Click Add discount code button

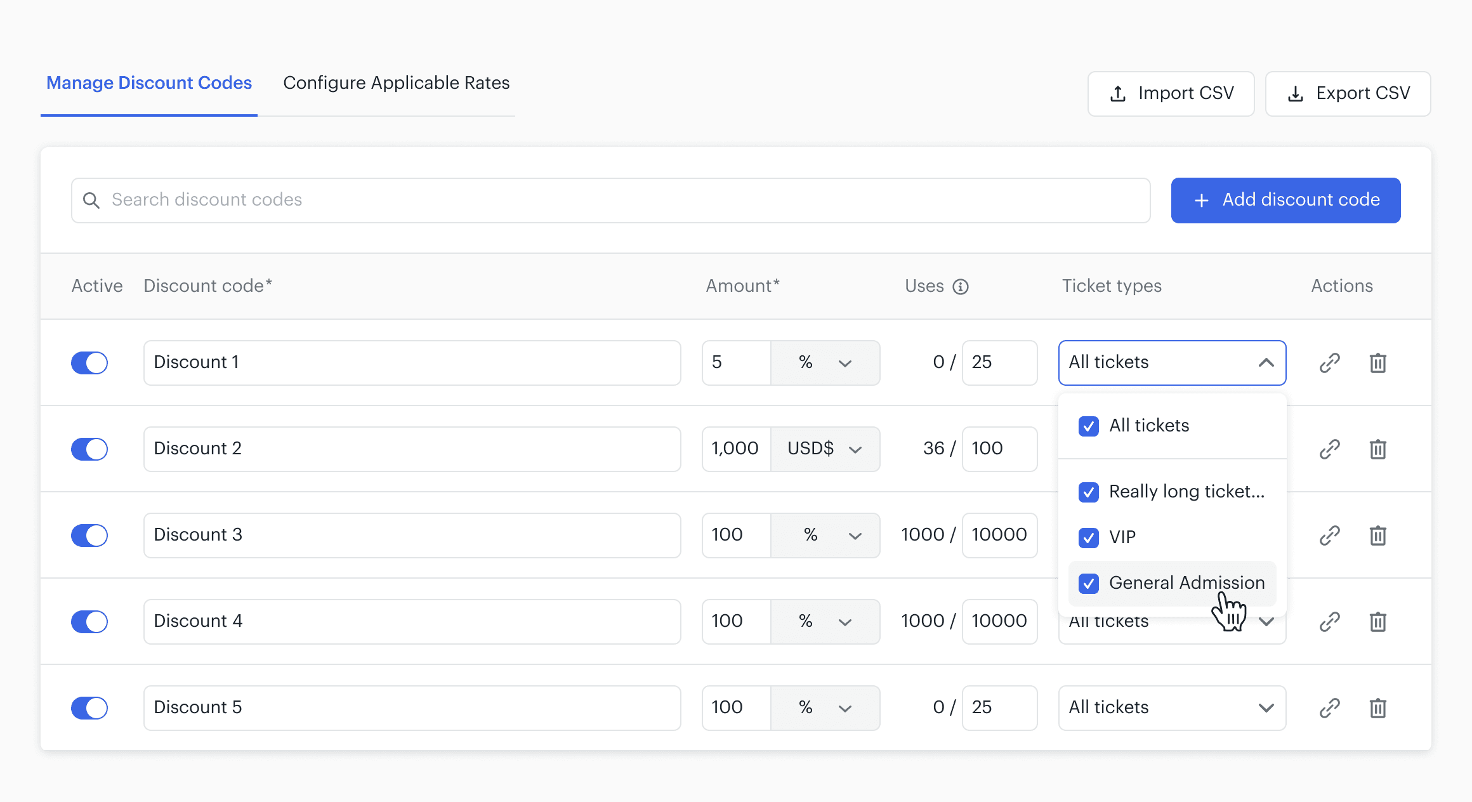(x=1285, y=201)
